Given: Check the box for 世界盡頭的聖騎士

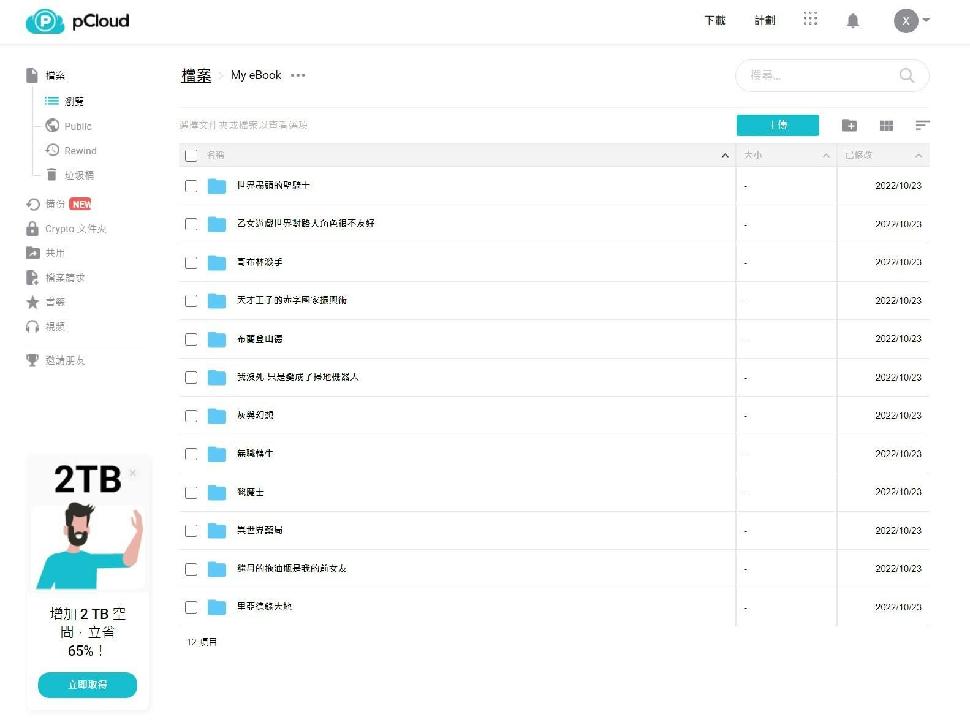Looking at the screenshot, I should click(x=191, y=186).
